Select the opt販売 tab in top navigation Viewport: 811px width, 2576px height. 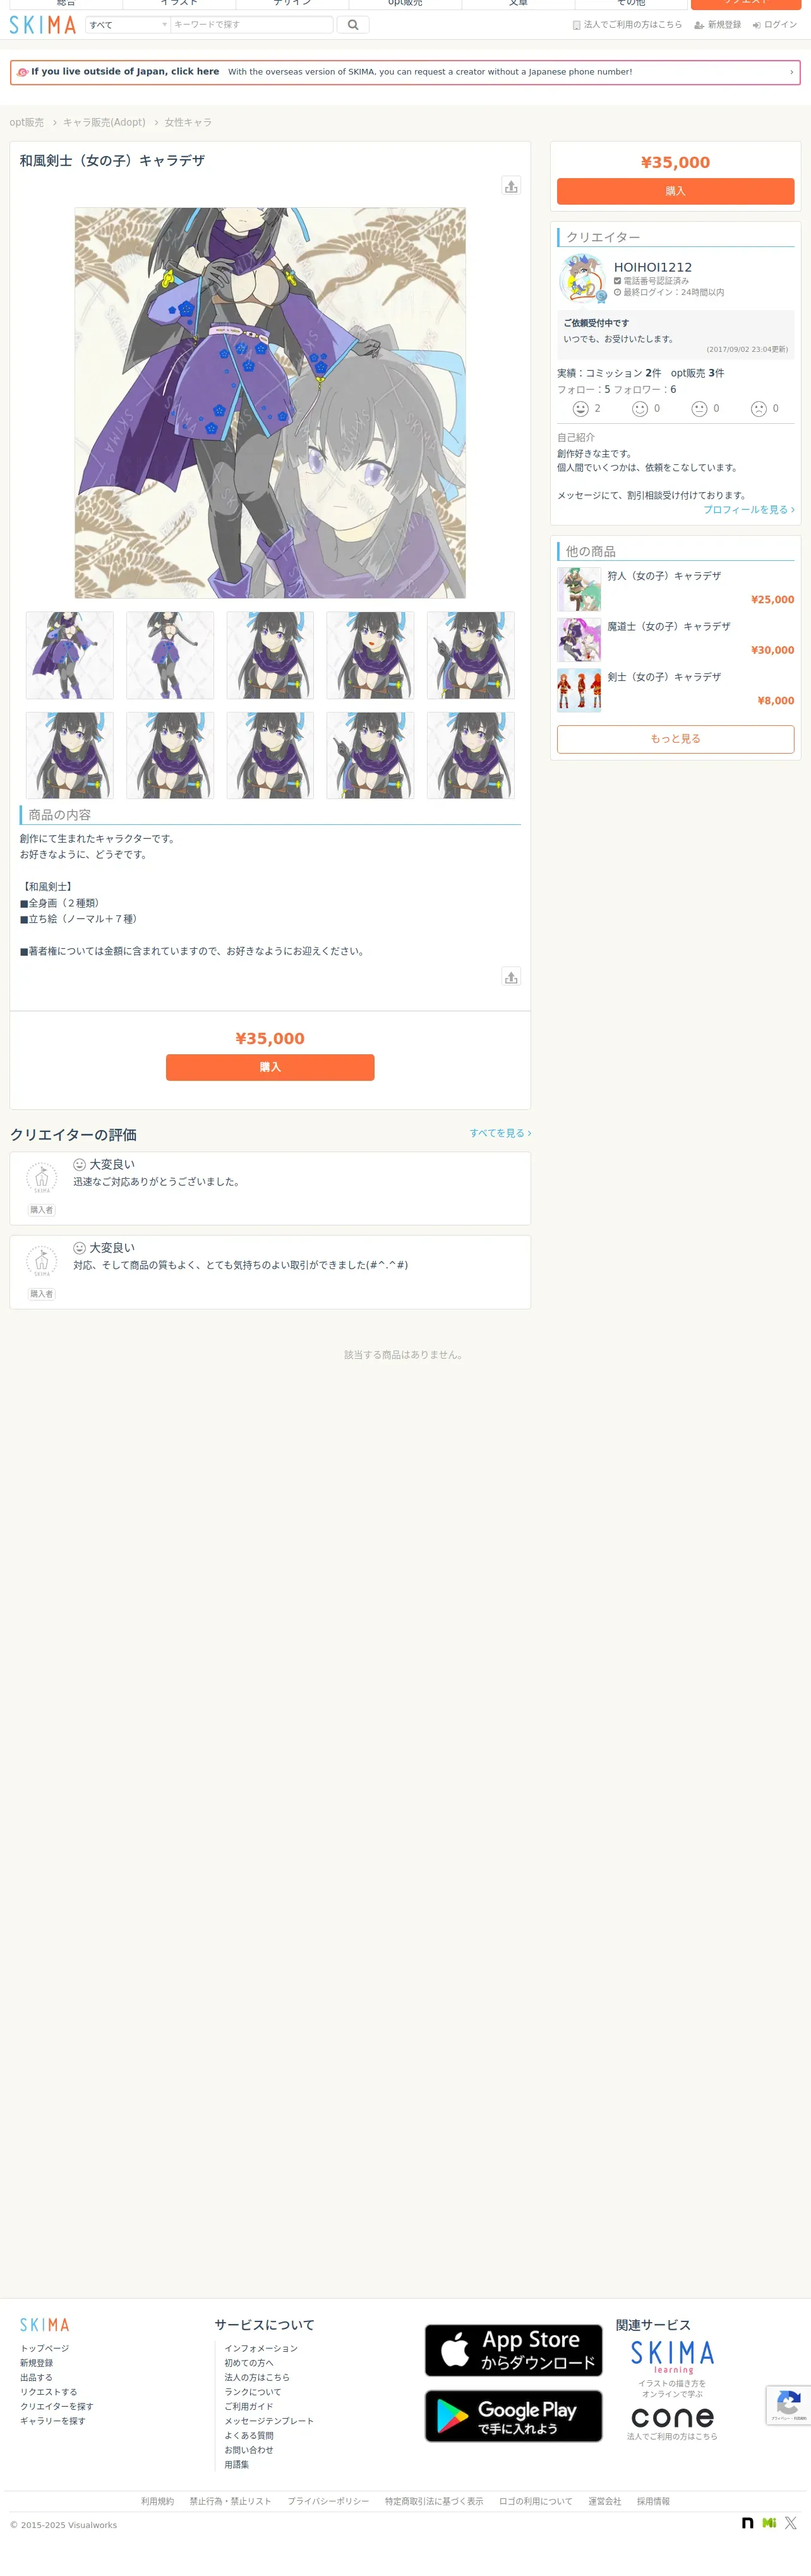[x=405, y=4]
